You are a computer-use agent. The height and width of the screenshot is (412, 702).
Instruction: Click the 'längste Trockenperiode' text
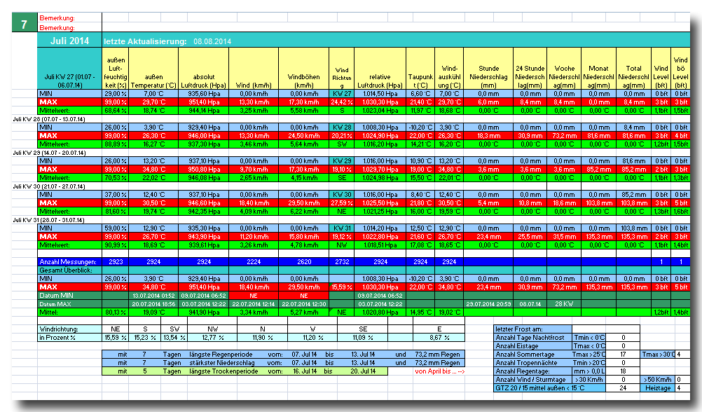point(223,371)
